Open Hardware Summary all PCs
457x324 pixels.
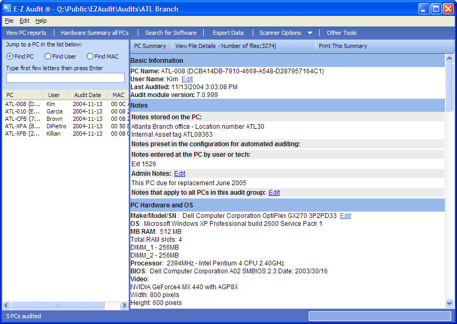point(94,32)
